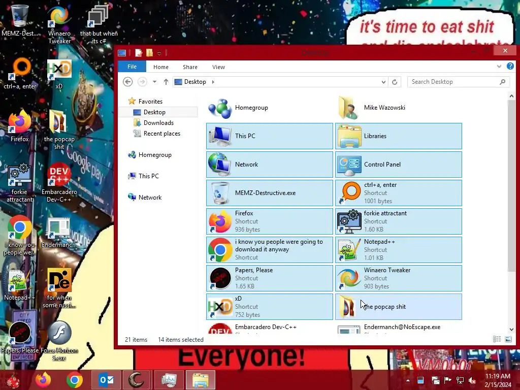This screenshot has height=390, width=520.
Task: Open Customize Quick Access Toolbar dropdown
Action: pyautogui.click(x=159, y=53)
